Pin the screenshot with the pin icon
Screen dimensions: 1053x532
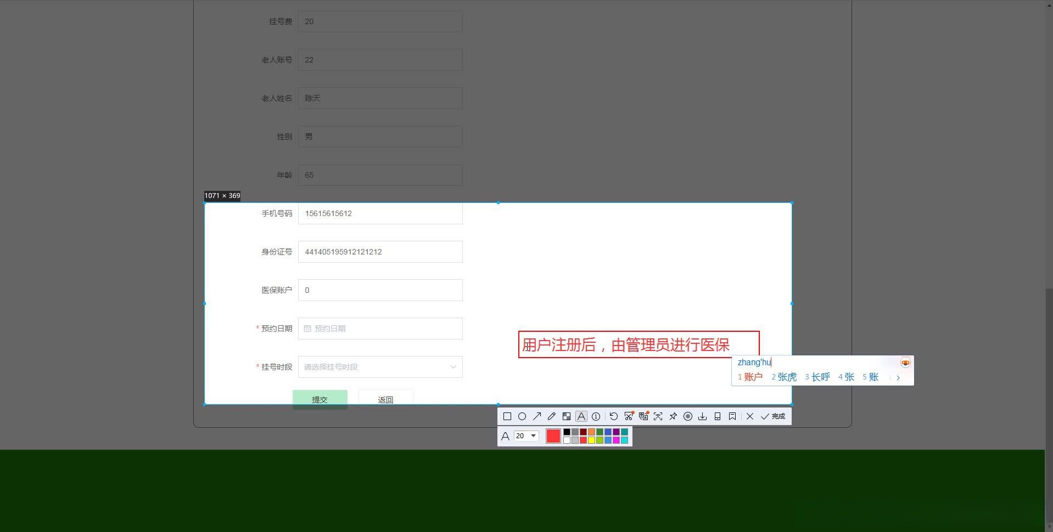click(x=673, y=416)
